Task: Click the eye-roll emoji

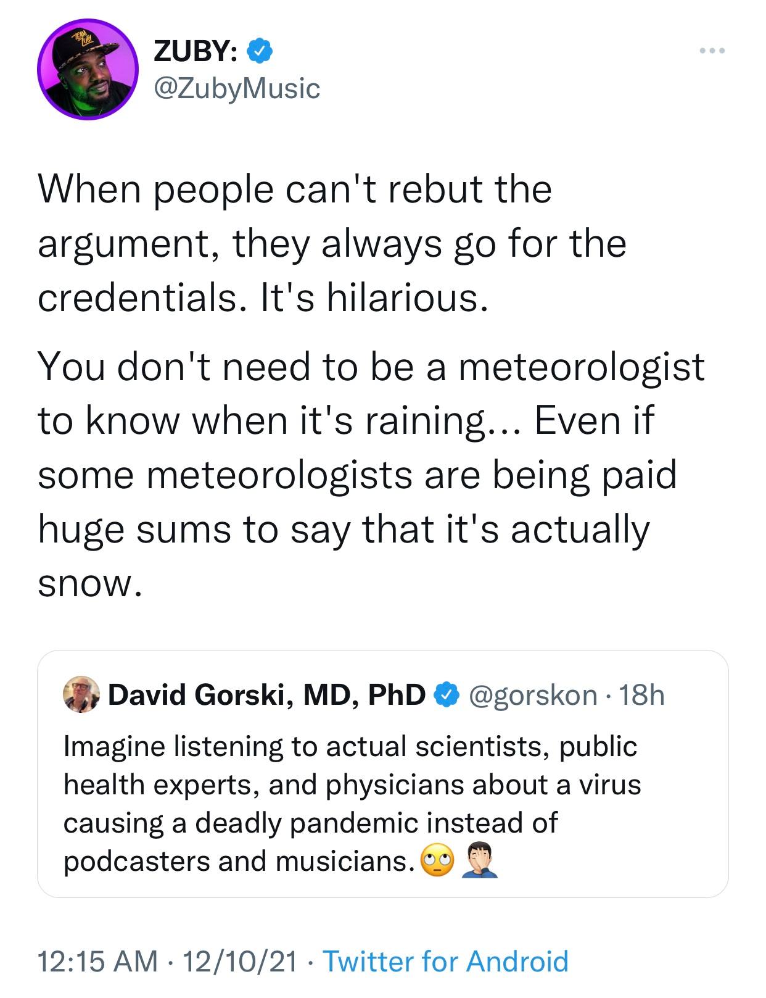Action: [x=437, y=861]
